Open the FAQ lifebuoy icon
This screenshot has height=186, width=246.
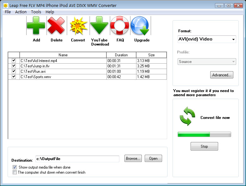tap(120, 26)
